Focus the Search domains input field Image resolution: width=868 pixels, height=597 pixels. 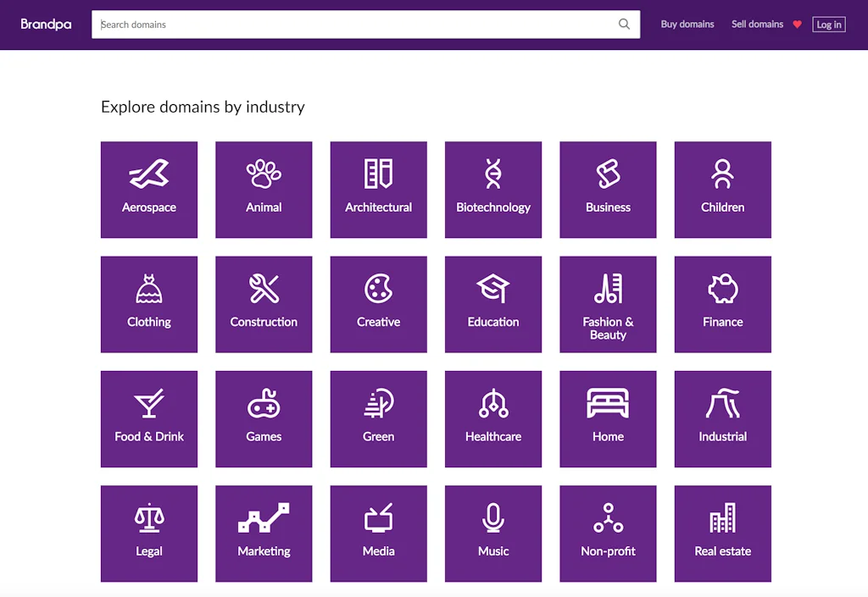tap(356, 25)
